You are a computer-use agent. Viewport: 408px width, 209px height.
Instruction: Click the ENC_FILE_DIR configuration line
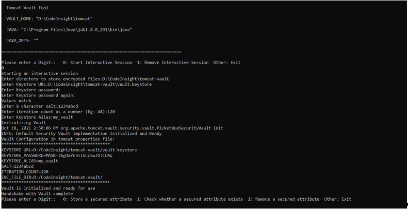[x=52, y=177]
